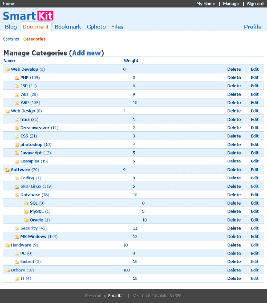Click the Manage link
The width and height of the screenshot is (267, 303).
[231, 4]
